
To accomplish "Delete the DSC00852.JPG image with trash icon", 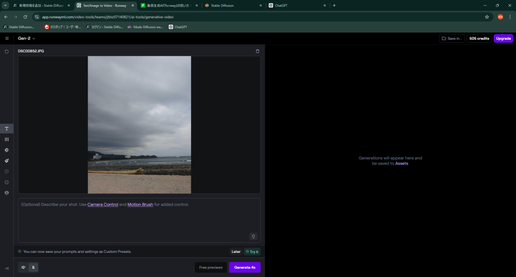I will (257, 51).
